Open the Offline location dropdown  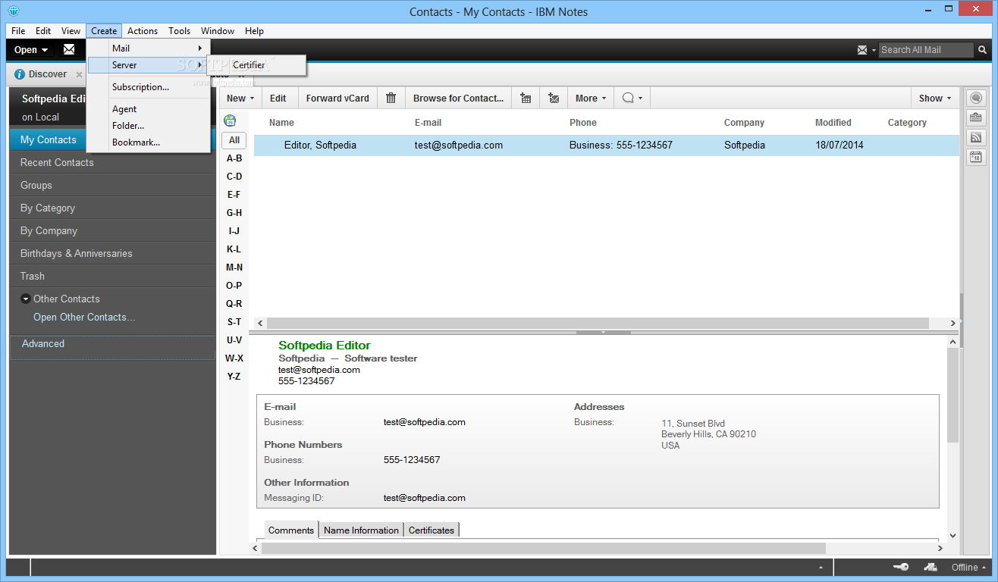click(x=969, y=568)
